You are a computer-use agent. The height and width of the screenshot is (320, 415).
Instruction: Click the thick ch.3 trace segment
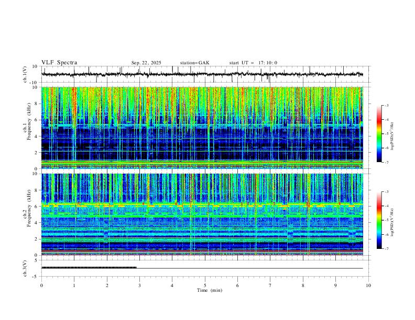tap(89, 268)
